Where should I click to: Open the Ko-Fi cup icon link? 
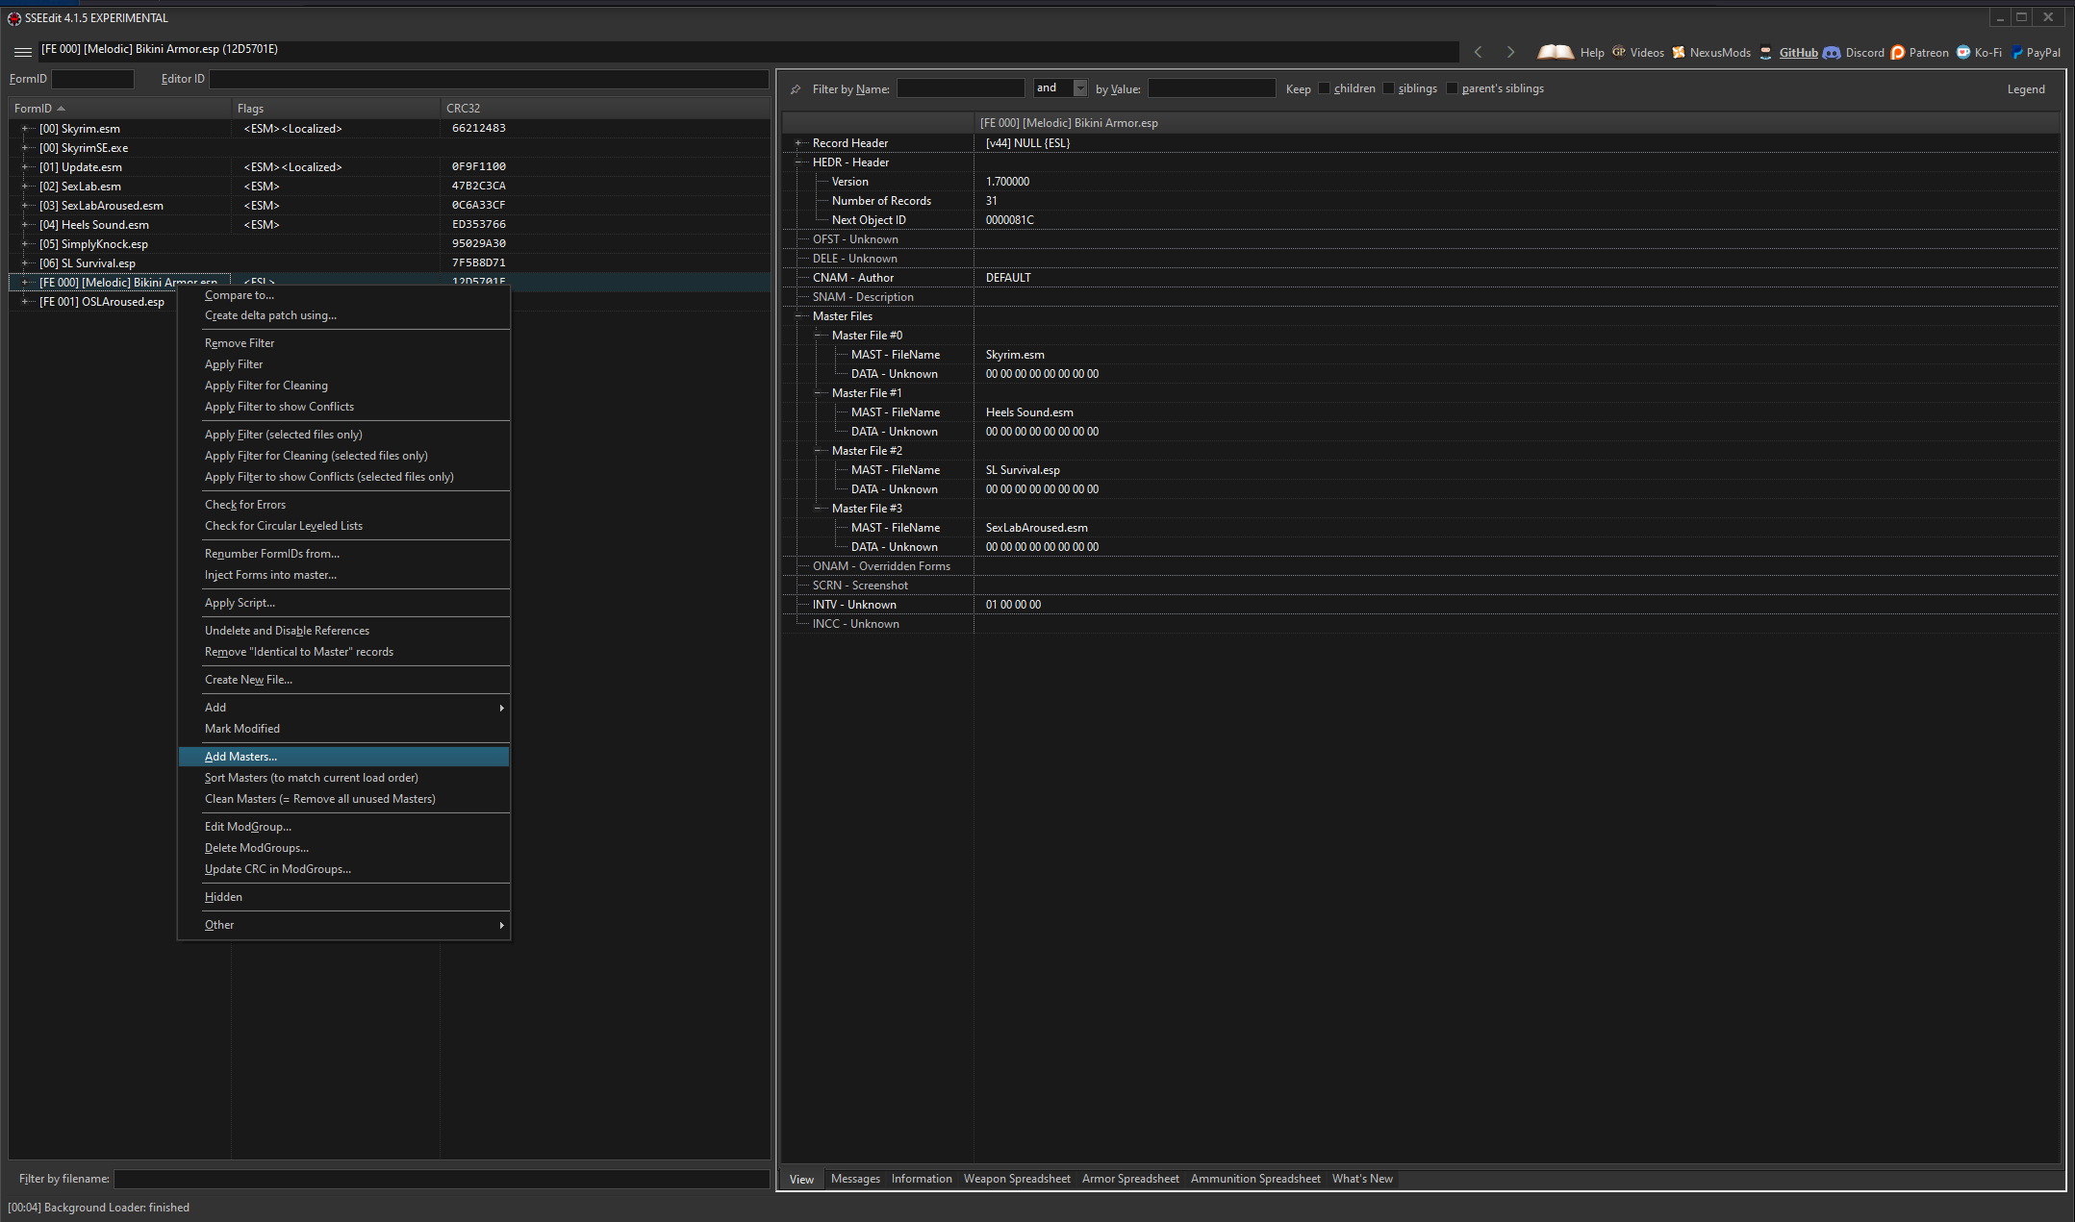pyautogui.click(x=1963, y=53)
